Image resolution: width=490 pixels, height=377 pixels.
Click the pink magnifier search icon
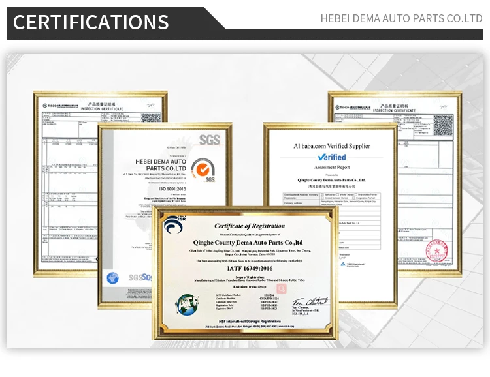click(282, 288)
